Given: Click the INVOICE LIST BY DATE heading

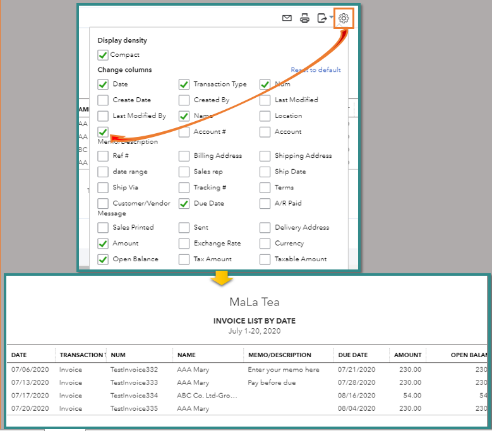Looking at the screenshot, I should pyautogui.click(x=254, y=321).
